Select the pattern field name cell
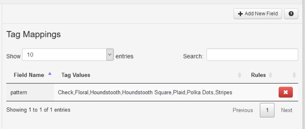Image resolution: width=305 pixels, height=129 pixels. coord(30,93)
